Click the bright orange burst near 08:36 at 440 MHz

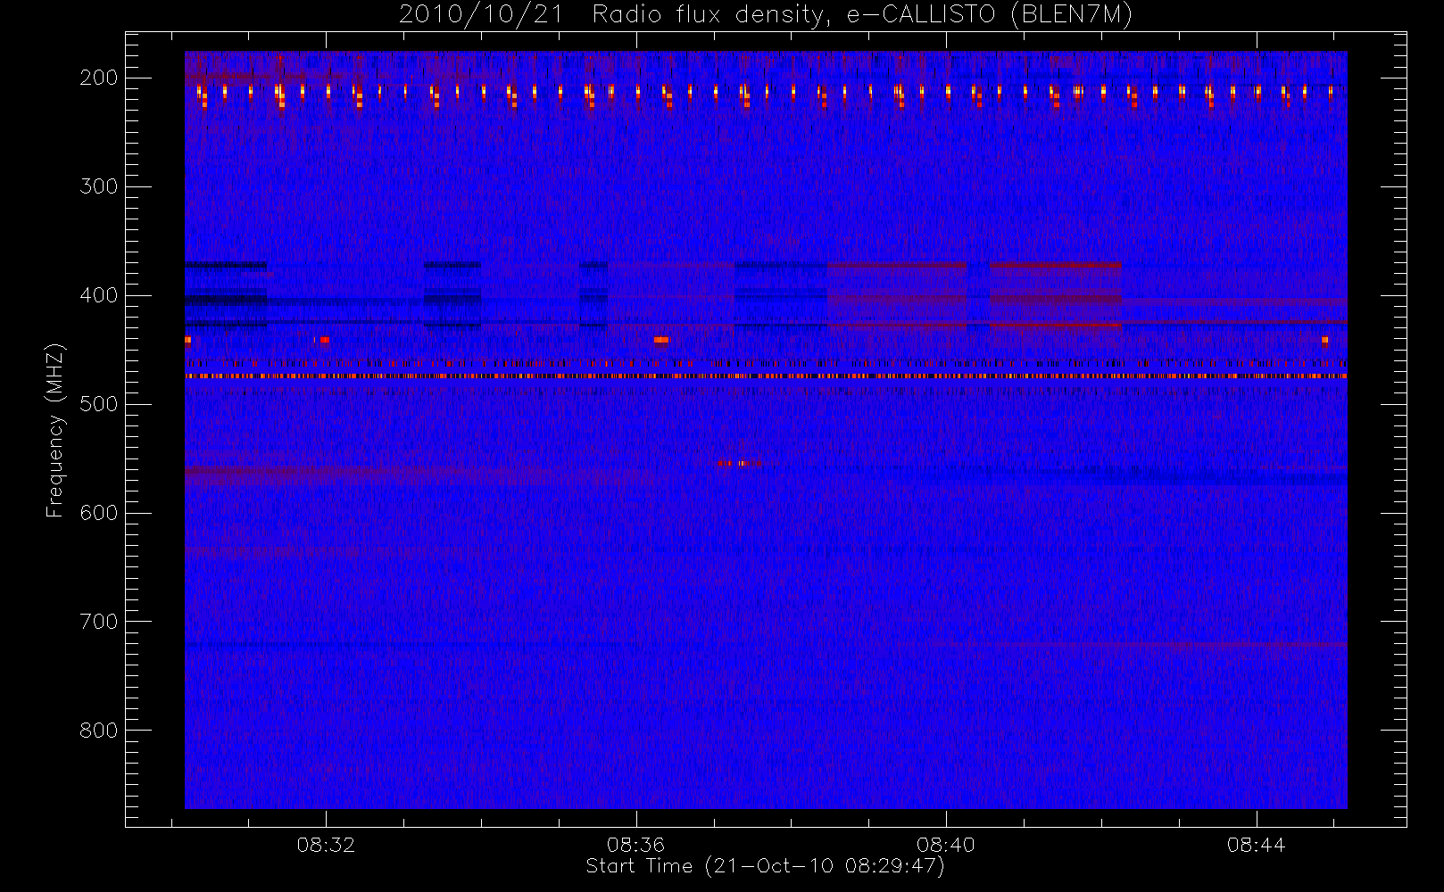click(x=661, y=340)
